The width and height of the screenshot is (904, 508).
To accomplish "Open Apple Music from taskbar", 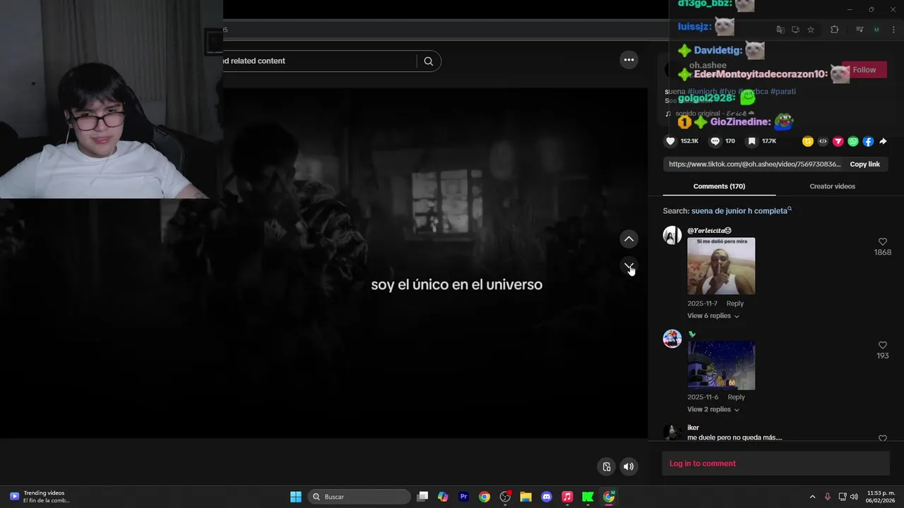I will pos(566,497).
